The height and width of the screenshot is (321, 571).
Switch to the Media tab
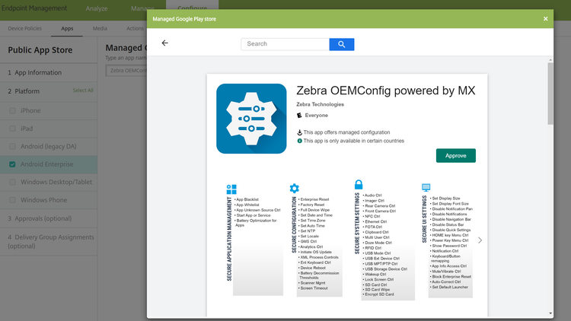pyautogui.click(x=100, y=28)
